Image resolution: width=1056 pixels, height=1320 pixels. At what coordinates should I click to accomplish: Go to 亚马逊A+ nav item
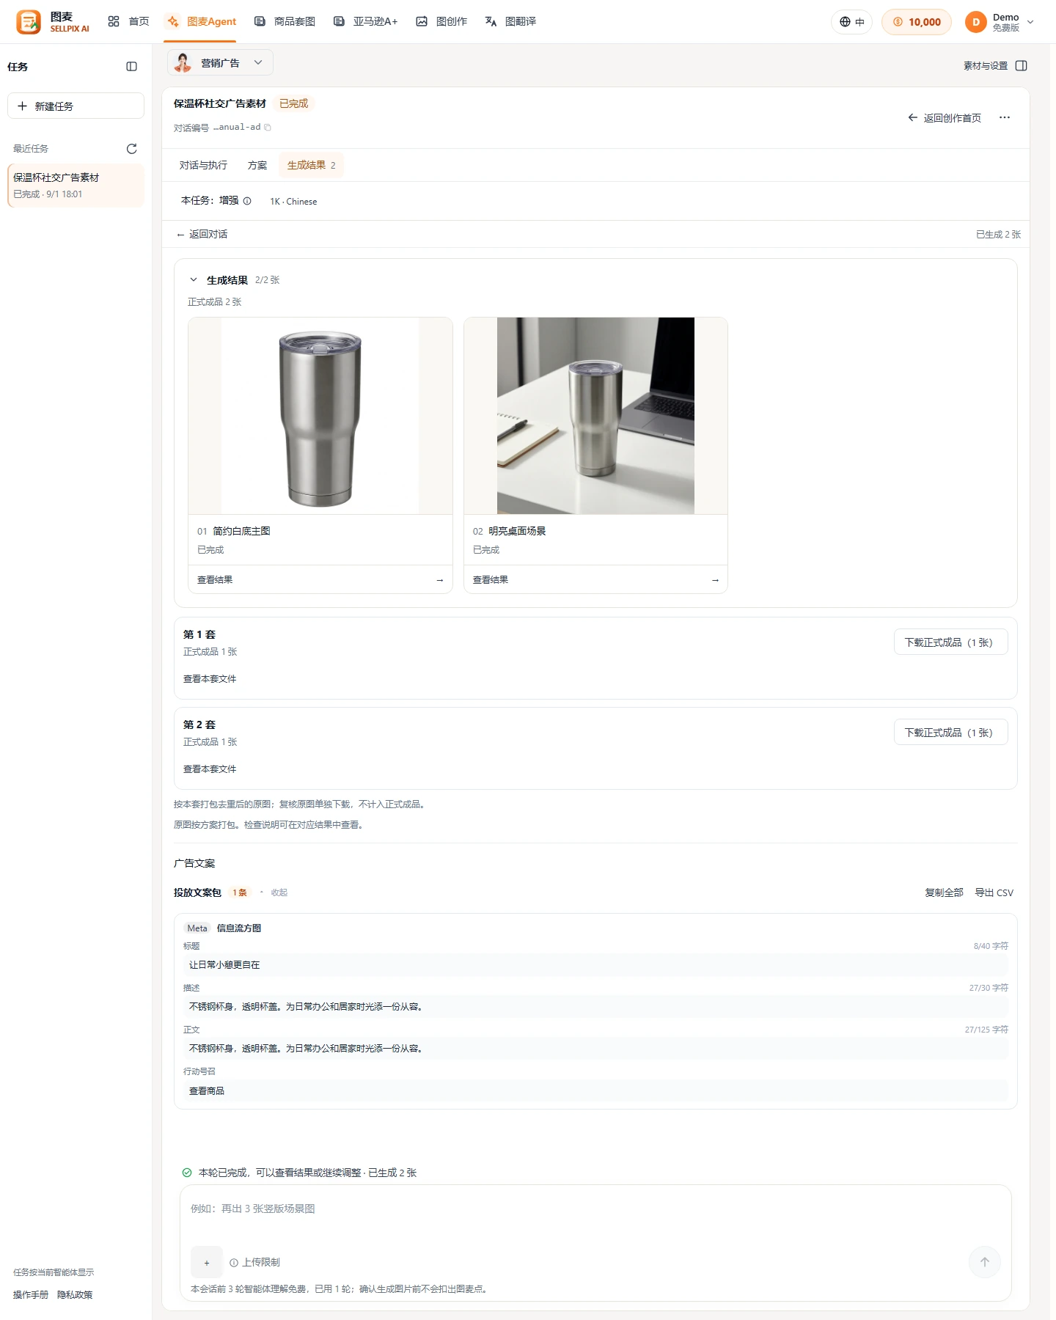pos(365,21)
